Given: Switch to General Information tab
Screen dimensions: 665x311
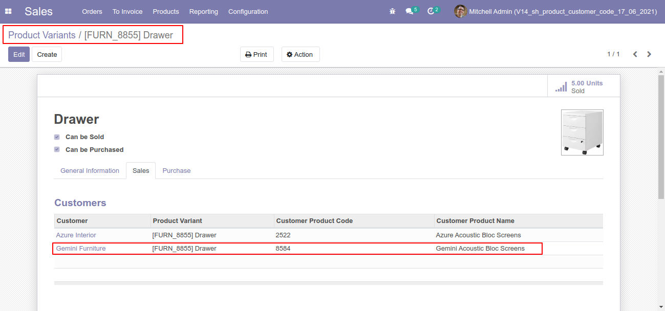Looking at the screenshot, I should pos(90,171).
